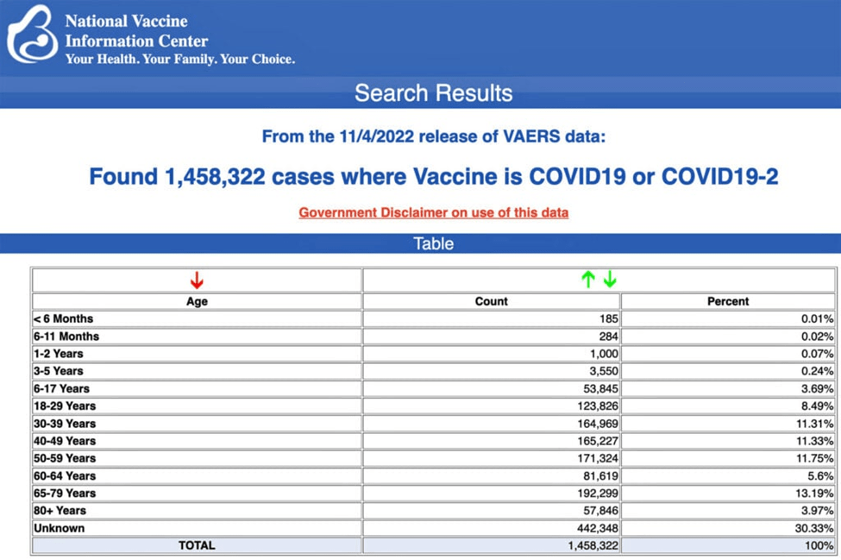
Task: Click the Search Results heading bar
Action: (x=433, y=93)
